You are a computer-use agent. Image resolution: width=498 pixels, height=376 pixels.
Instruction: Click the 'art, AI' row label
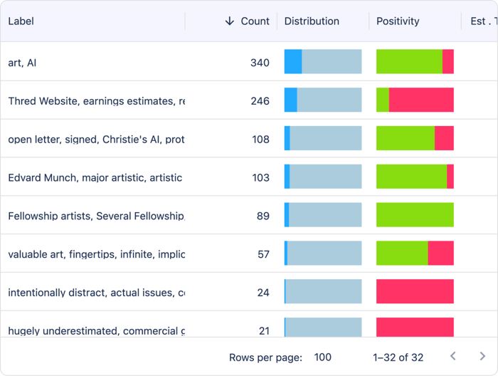pyautogui.click(x=23, y=63)
